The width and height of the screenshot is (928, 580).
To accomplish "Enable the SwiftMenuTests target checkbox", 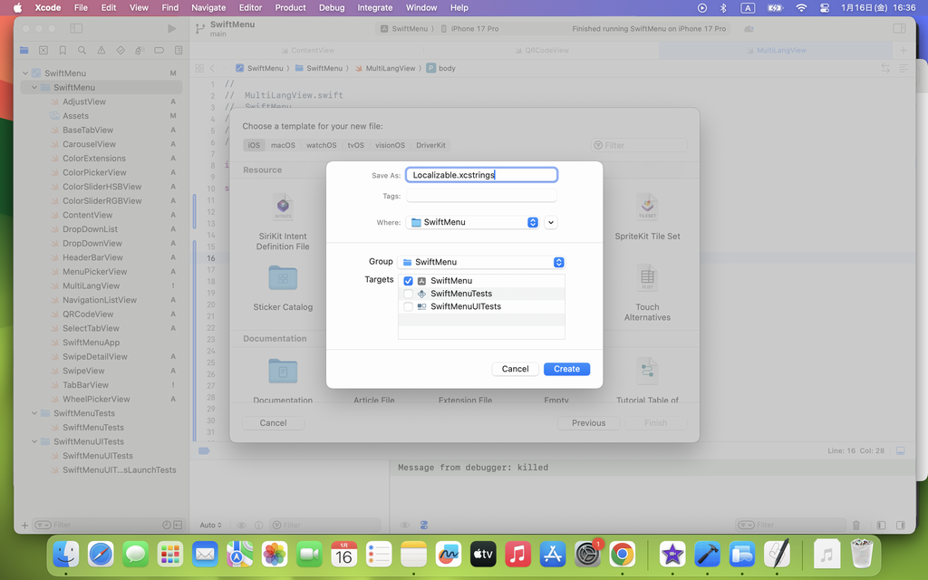I will [x=408, y=294].
